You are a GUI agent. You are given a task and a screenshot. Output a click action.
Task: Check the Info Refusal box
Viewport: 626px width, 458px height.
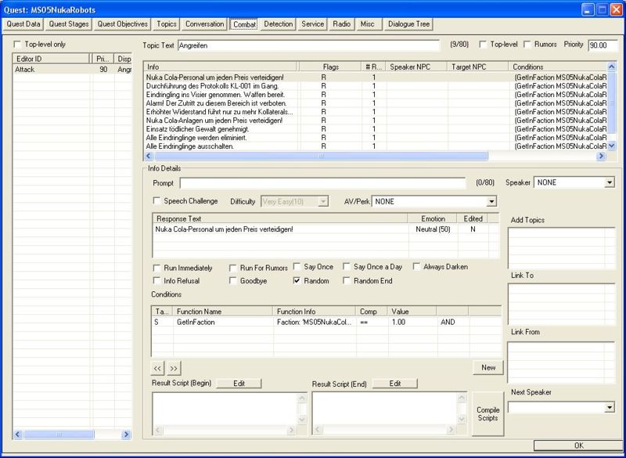pyautogui.click(x=156, y=281)
